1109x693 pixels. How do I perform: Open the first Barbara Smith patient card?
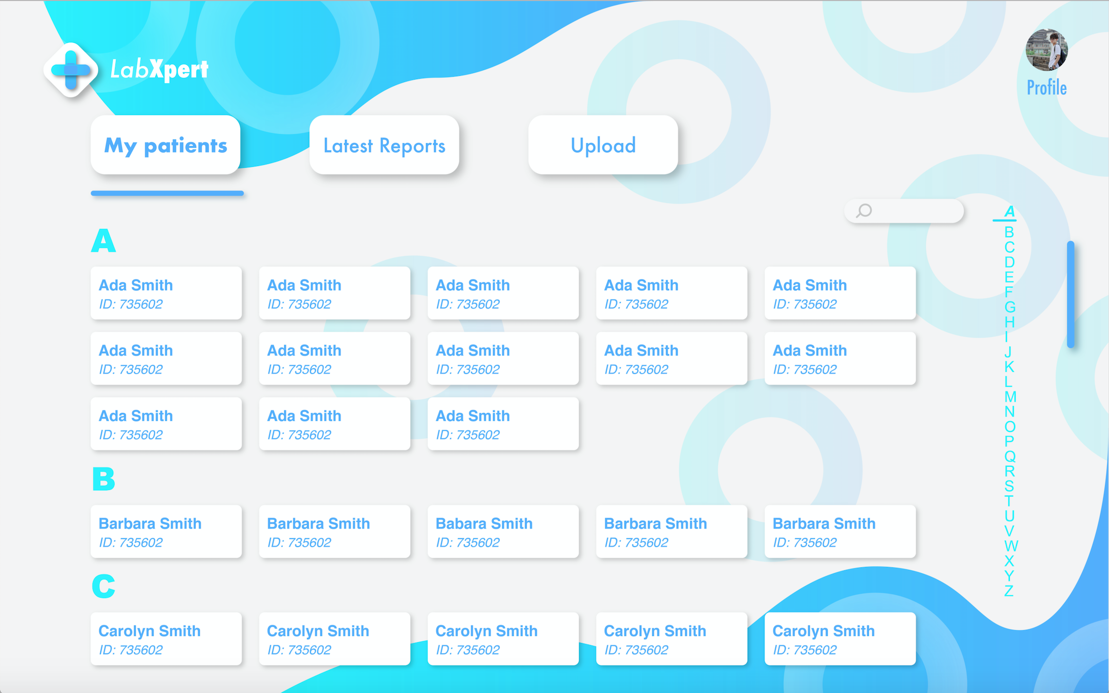[166, 531]
